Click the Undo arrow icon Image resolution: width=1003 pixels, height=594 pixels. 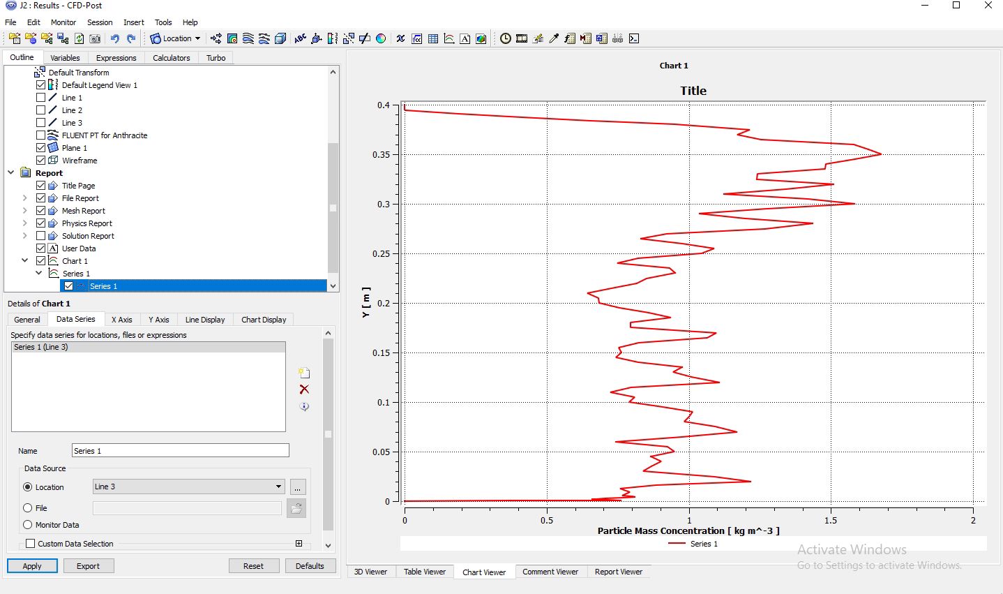click(114, 38)
